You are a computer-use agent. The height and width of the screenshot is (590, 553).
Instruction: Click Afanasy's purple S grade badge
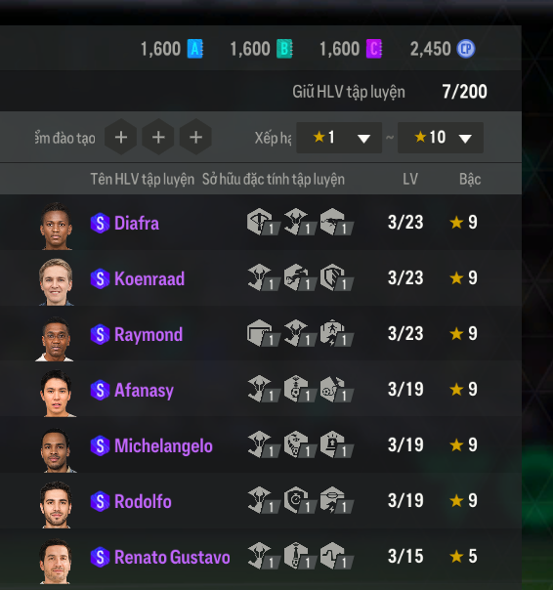tap(100, 390)
